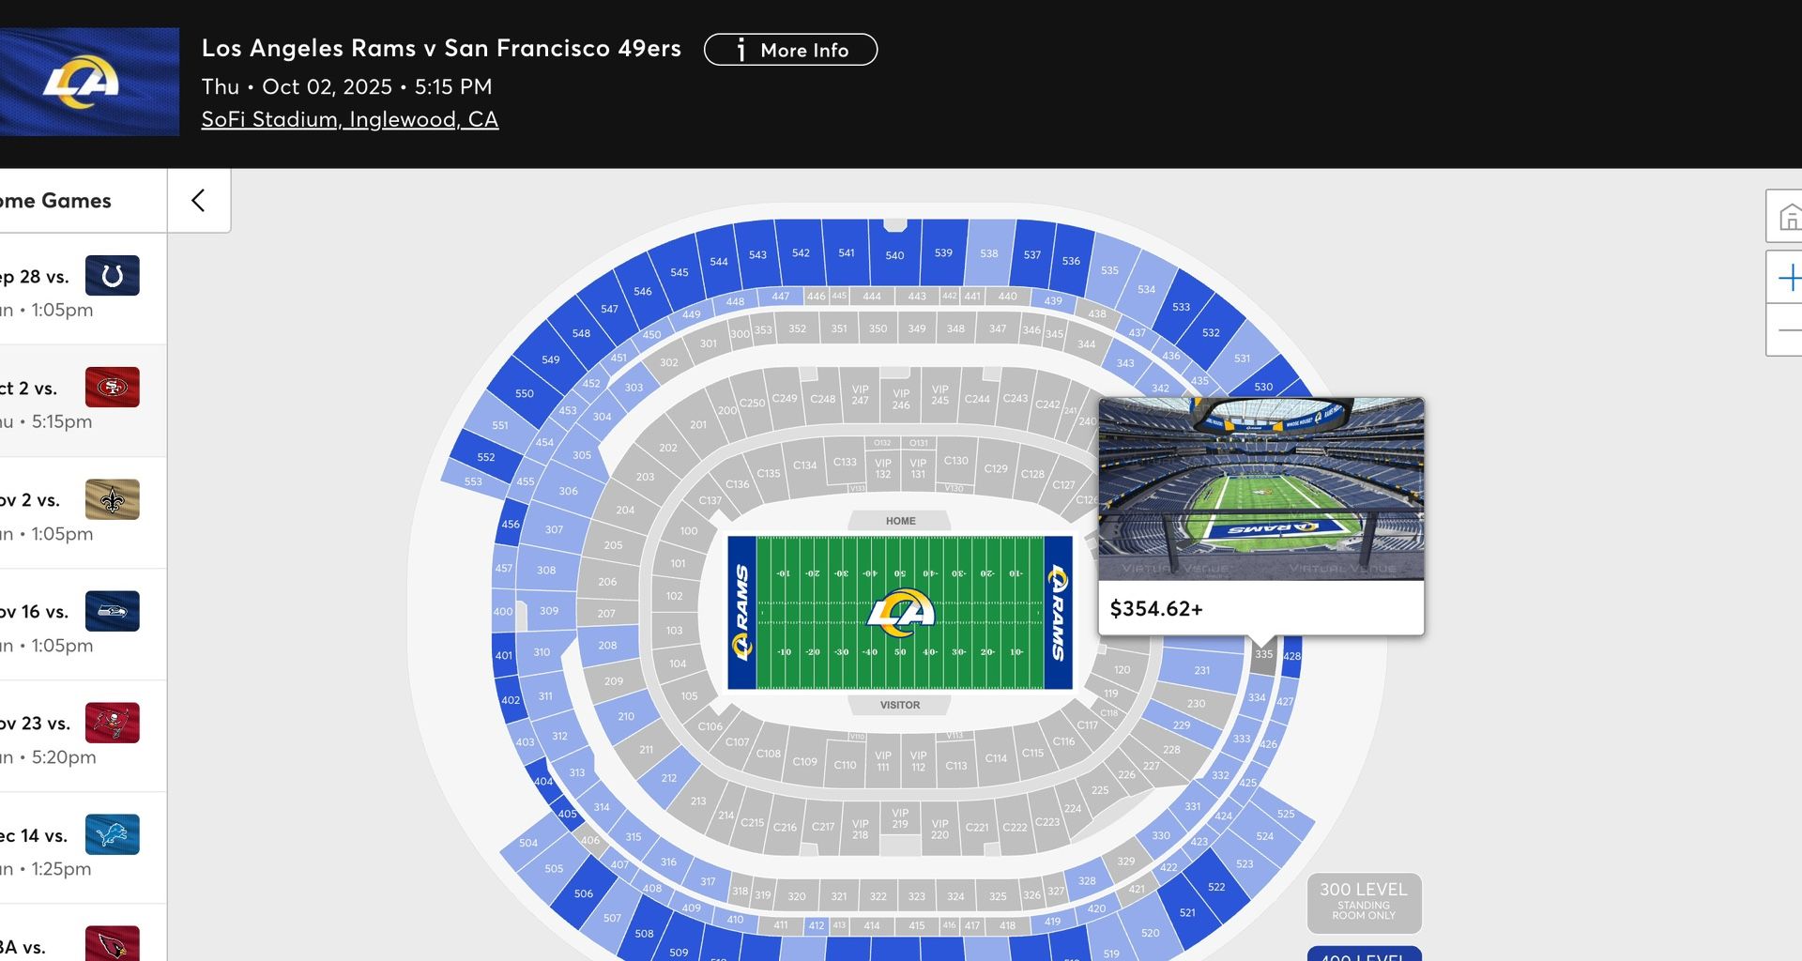Image resolution: width=1802 pixels, height=961 pixels.
Task: Select the 49ers game on Oct 2
Action: (83, 402)
